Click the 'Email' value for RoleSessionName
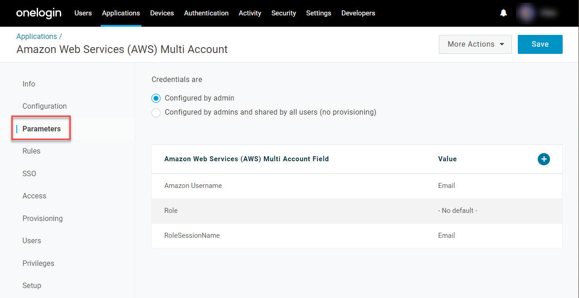This screenshot has width=579, height=298. tap(447, 236)
